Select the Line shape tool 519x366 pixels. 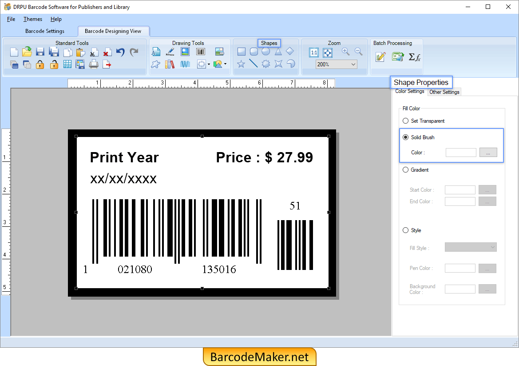click(253, 63)
